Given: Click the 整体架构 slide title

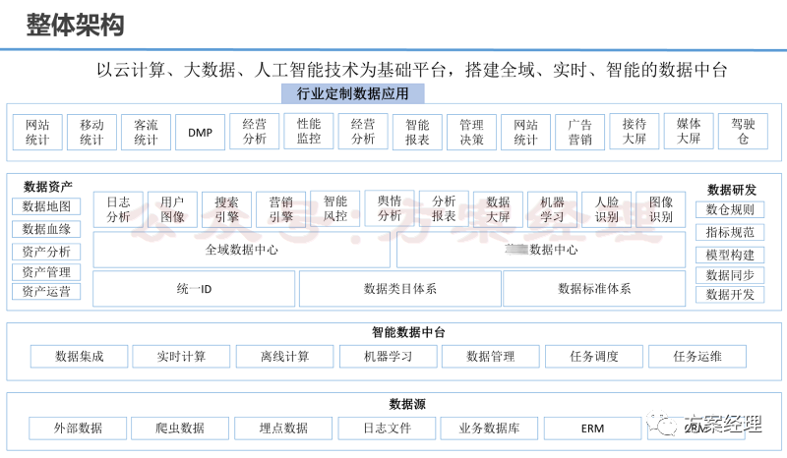Looking at the screenshot, I should click(x=76, y=26).
